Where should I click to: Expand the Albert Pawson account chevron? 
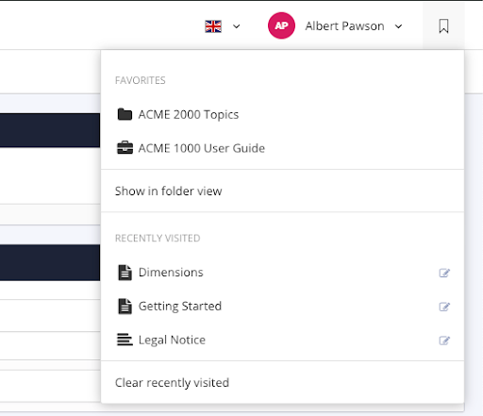point(398,26)
